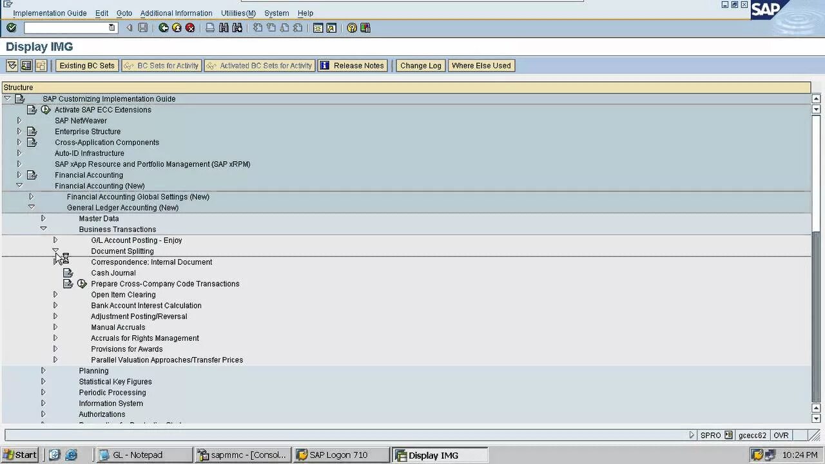Open the System menu
The image size is (825, 464).
[277, 13]
